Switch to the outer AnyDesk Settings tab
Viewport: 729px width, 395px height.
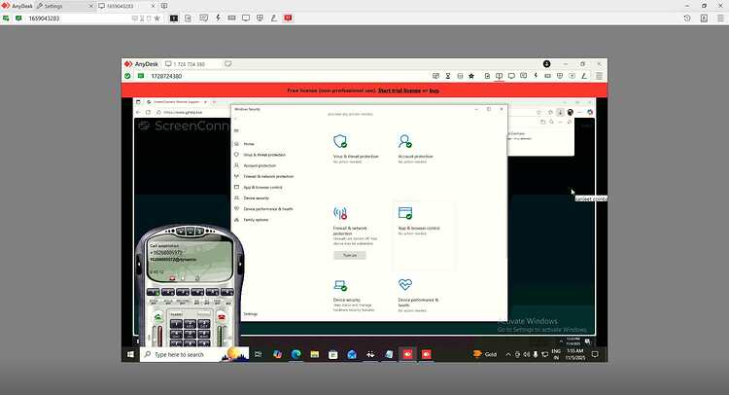(63, 6)
